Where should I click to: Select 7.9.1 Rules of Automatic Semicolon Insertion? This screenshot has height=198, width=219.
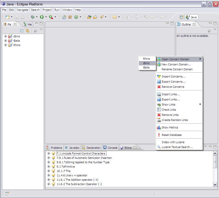point(84,158)
